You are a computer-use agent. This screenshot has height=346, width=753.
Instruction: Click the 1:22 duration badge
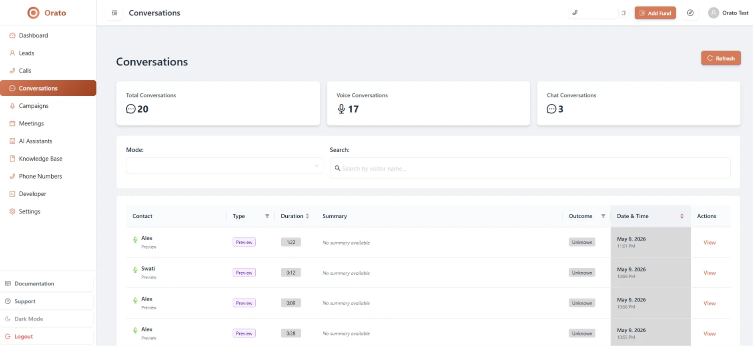coord(291,242)
